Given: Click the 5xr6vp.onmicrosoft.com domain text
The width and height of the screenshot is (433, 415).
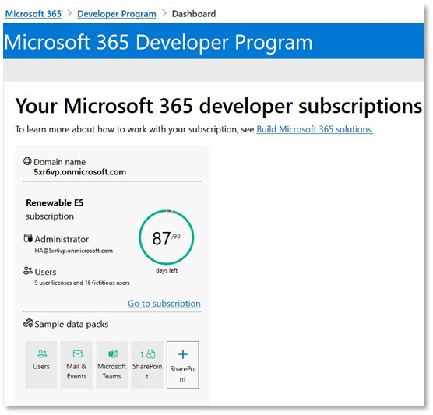Looking at the screenshot, I should 79,172.
